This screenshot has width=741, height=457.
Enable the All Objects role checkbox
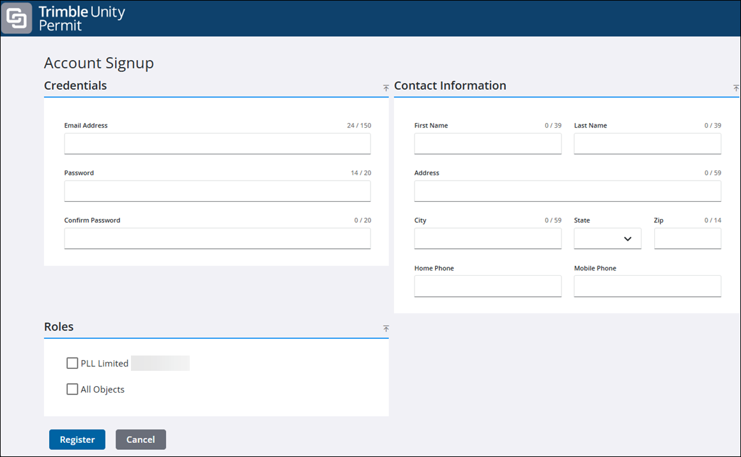72,389
